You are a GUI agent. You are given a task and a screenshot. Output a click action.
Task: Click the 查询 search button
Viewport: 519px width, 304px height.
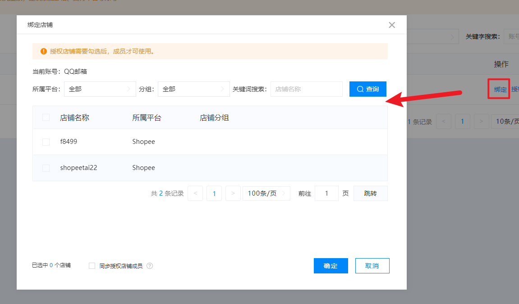pyautogui.click(x=367, y=89)
